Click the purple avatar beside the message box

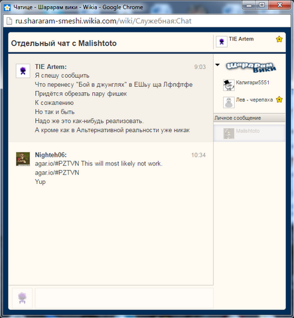coord(23,298)
